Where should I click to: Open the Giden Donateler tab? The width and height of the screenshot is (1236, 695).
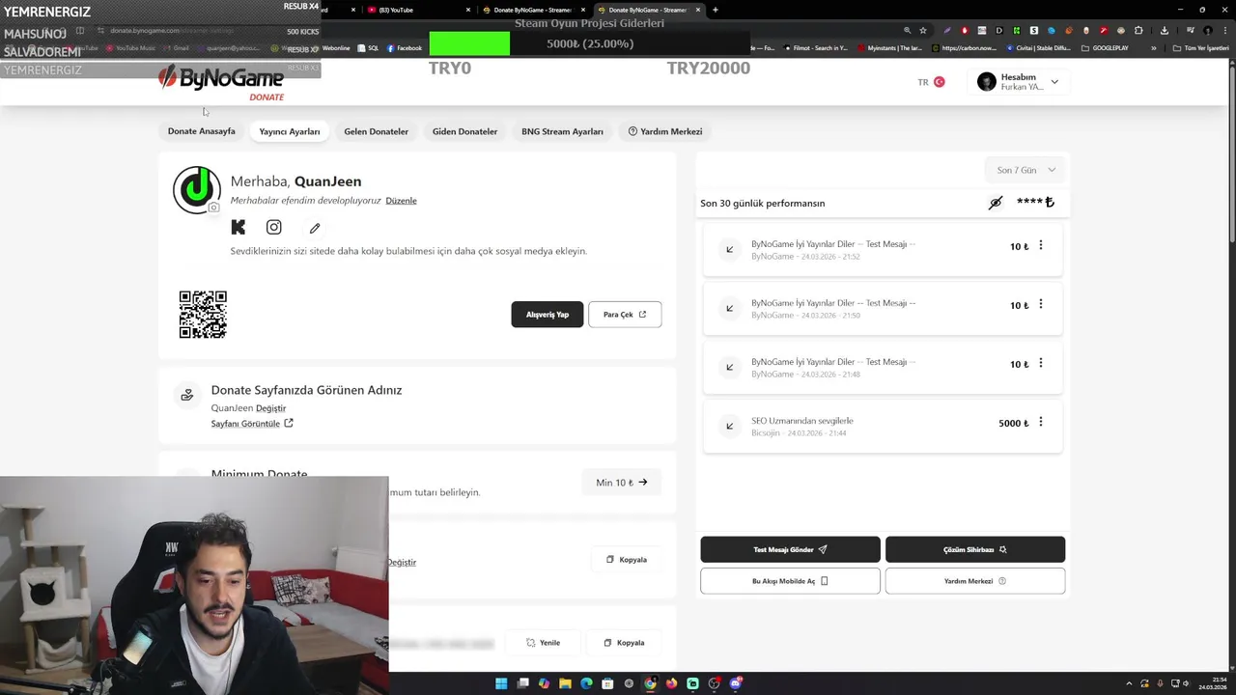coord(464,131)
